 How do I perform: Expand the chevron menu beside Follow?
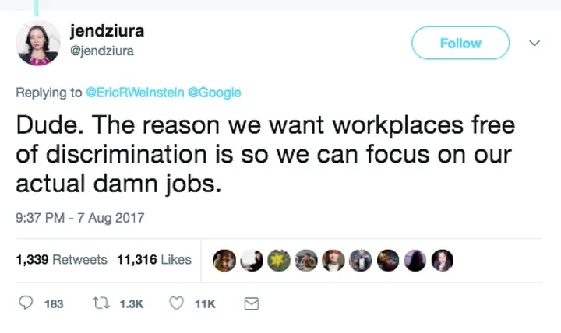point(534,44)
